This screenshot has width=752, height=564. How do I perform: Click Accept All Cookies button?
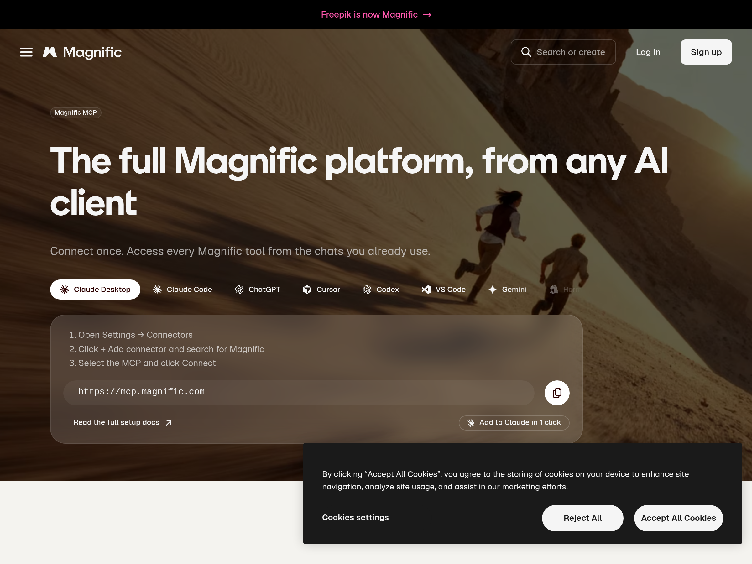678,518
